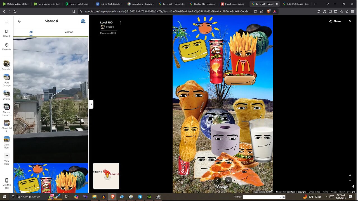Open Saved places in sidebar
Screen dimensions: 358x201
tap(7, 33)
